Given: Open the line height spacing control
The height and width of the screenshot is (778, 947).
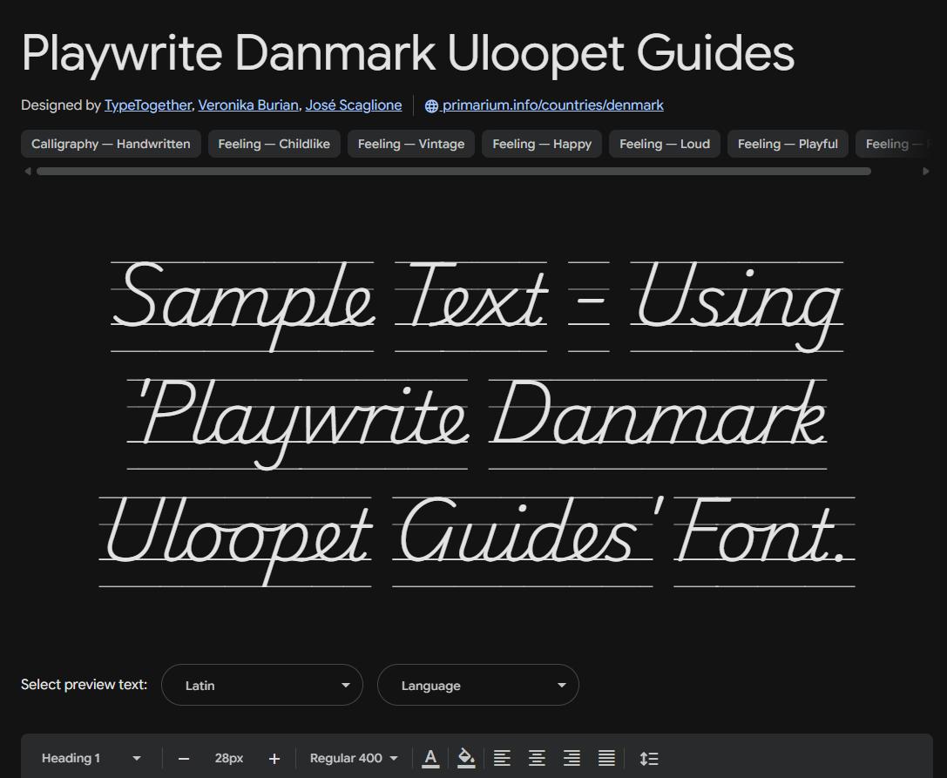Looking at the screenshot, I should pyautogui.click(x=649, y=758).
